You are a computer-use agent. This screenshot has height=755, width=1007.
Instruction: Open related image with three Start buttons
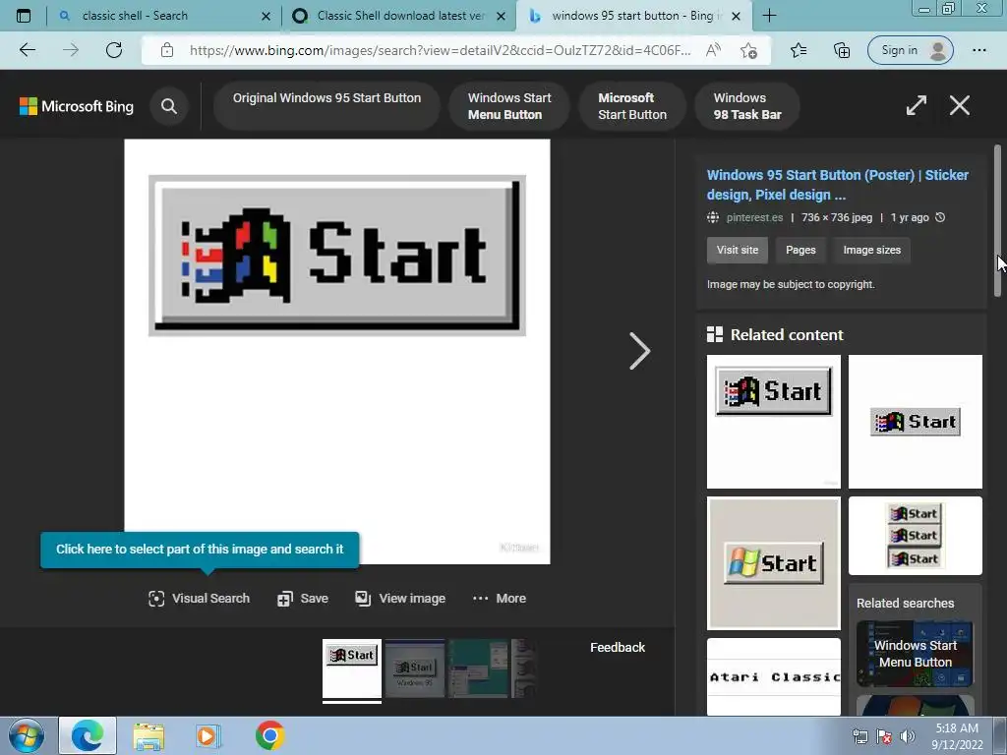[x=916, y=536]
